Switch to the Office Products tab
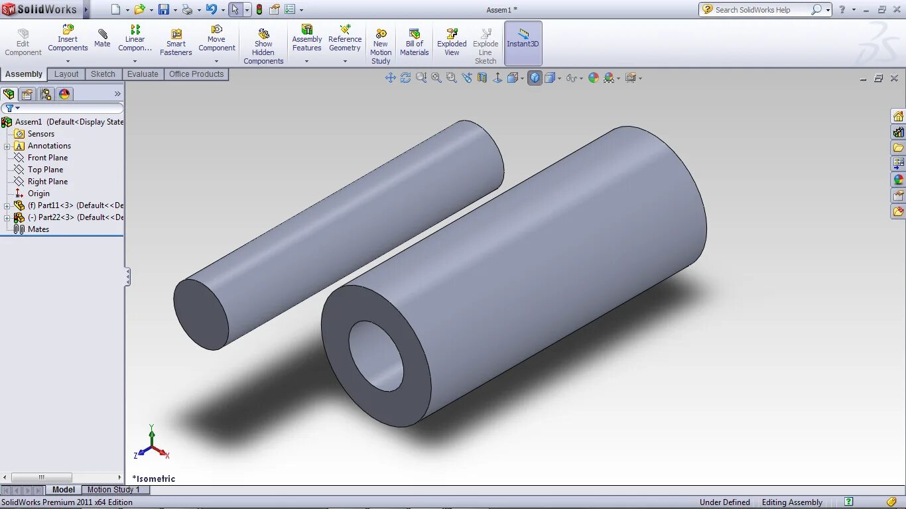This screenshot has height=509, width=906. [196, 74]
